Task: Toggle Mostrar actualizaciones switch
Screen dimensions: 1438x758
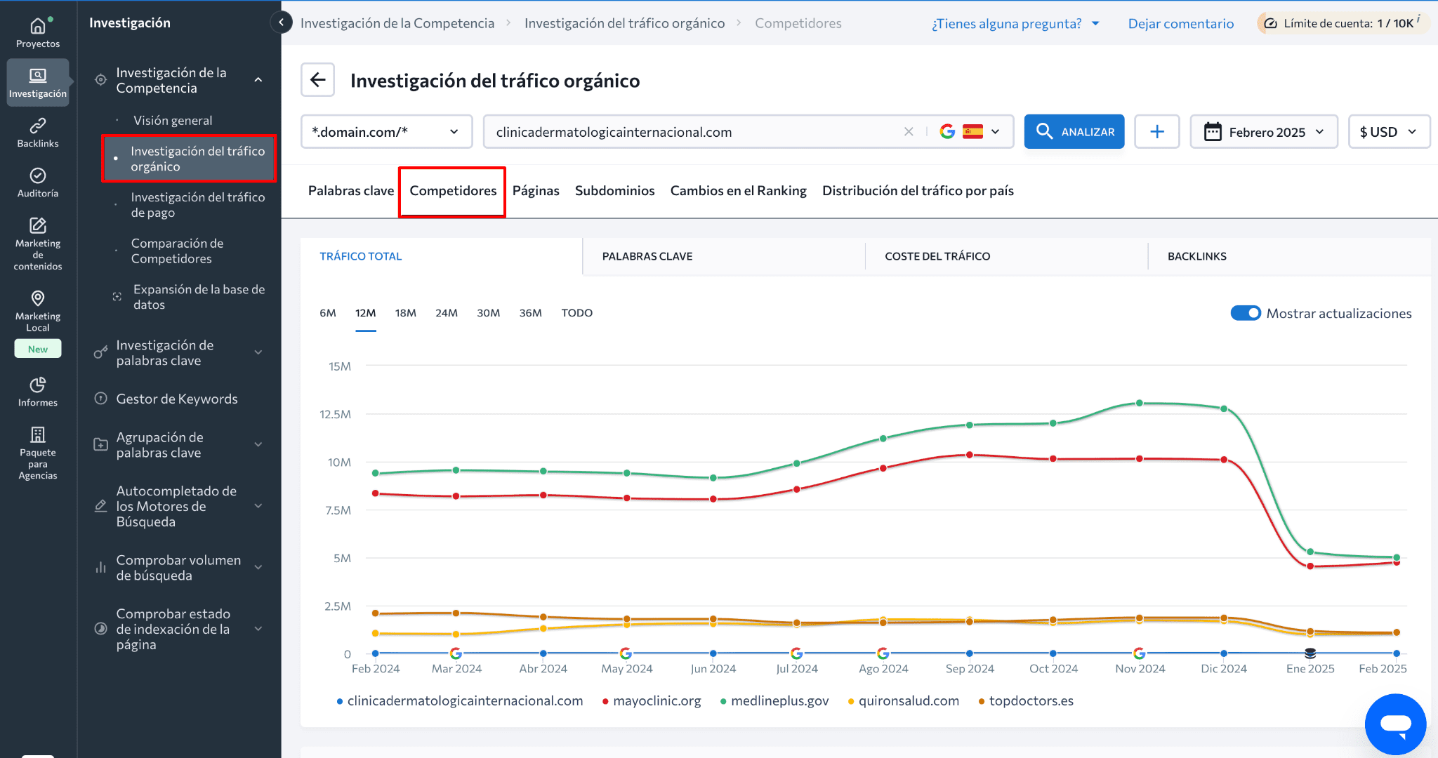Action: (1246, 313)
